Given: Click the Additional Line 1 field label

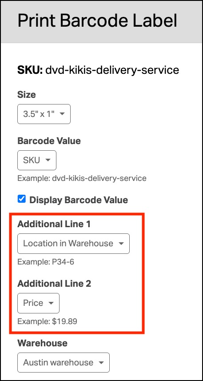Looking at the screenshot, I should [54, 224].
